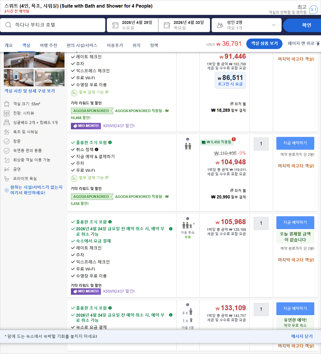Click 지금 예약하기 for 105,968 offer

[295, 223]
